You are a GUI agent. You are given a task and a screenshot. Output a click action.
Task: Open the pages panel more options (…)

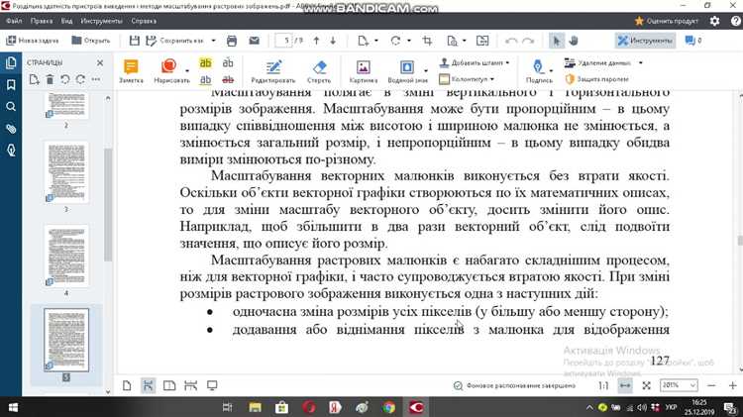coord(96,79)
